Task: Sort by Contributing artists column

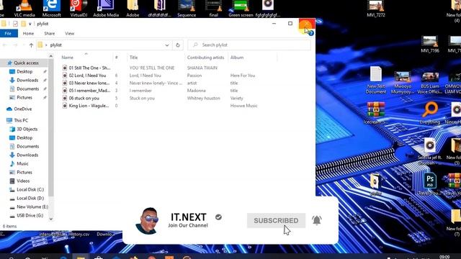Action: (x=205, y=58)
